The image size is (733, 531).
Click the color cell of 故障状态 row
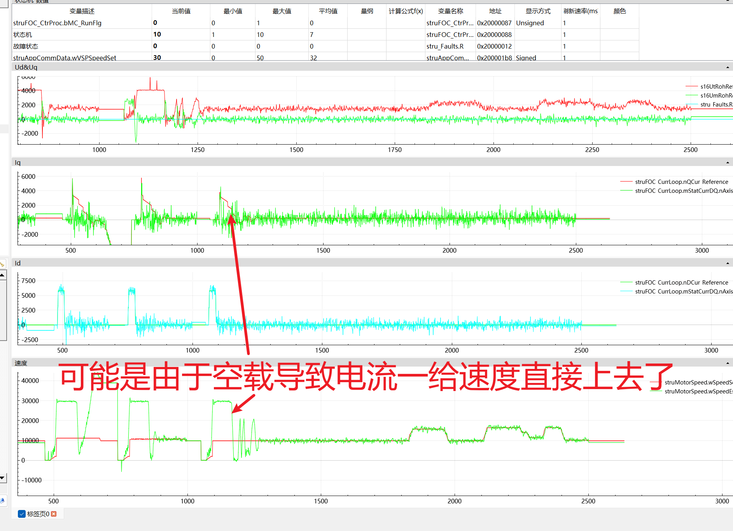point(619,46)
